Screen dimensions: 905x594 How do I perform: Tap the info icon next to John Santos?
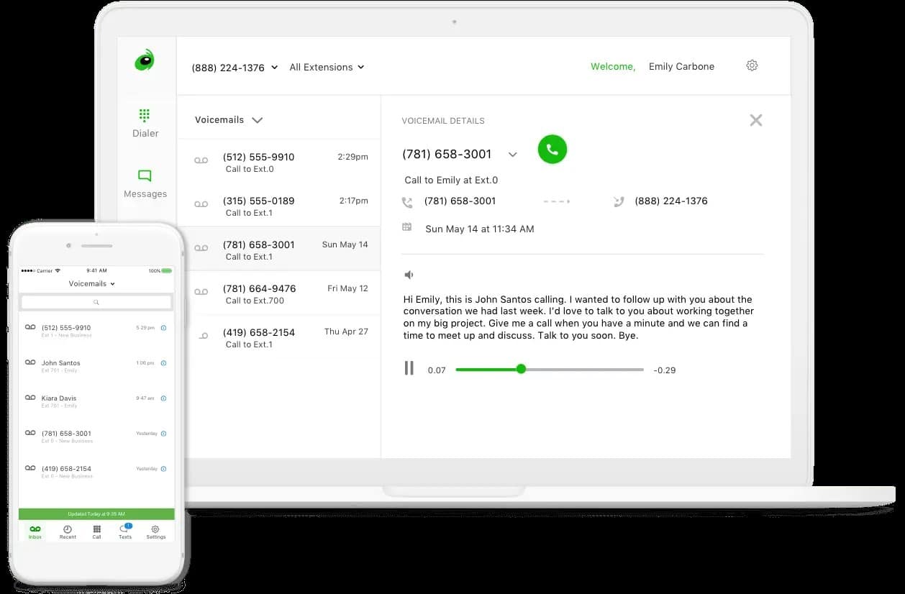pos(165,363)
